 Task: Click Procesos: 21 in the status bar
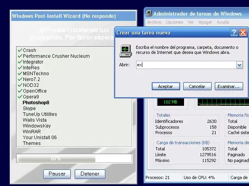point(158,177)
